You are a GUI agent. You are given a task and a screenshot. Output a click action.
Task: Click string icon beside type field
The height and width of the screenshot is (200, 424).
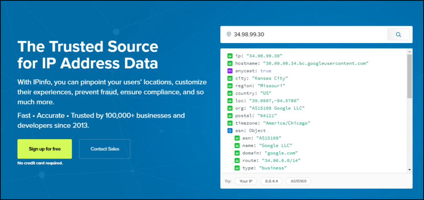point(237,168)
